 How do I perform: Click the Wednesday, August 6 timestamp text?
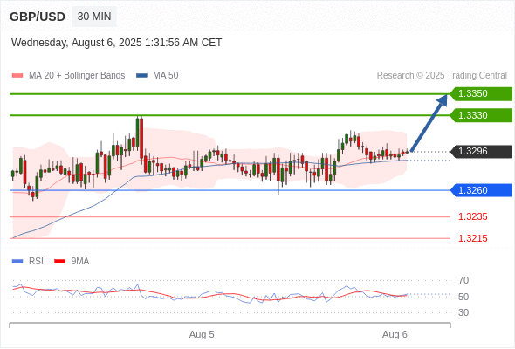(x=117, y=43)
